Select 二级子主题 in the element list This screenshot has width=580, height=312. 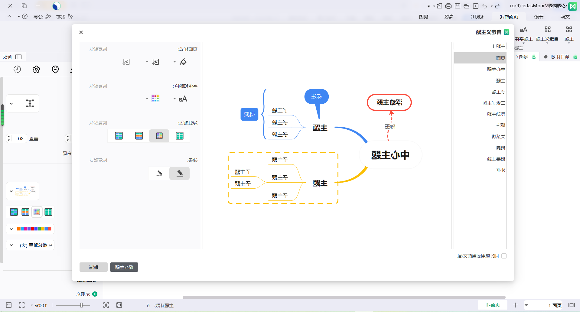point(480,103)
